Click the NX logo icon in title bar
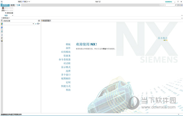 pyautogui.click(x=2, y=2)
